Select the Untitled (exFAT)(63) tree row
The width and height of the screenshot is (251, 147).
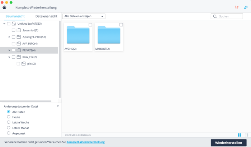(29, 24)
